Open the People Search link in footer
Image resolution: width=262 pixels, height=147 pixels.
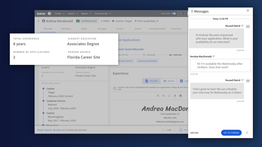(44, 130)
